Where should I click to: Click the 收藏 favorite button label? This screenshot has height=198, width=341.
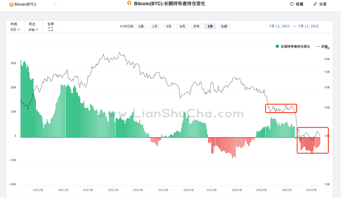tap(300, 4)
